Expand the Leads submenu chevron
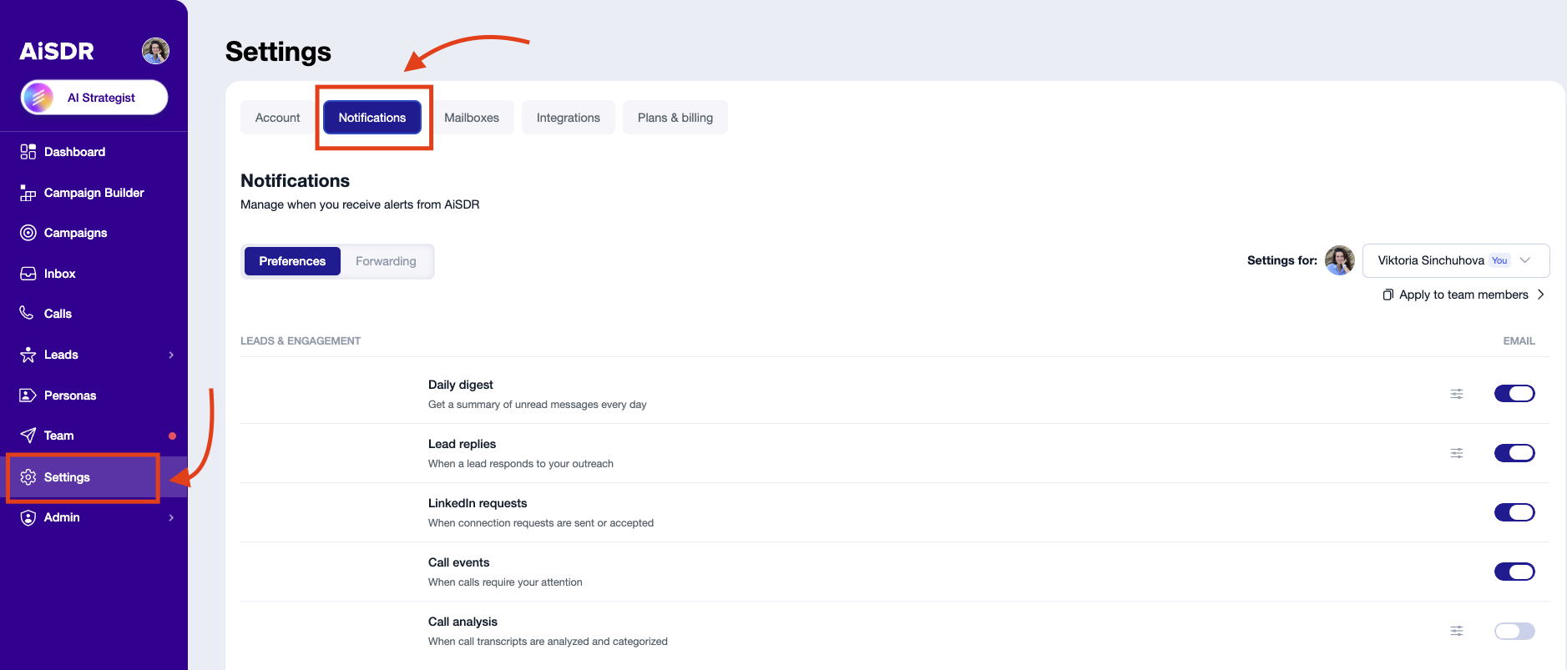Screen dimensions: 1567x670 (171, 355)
